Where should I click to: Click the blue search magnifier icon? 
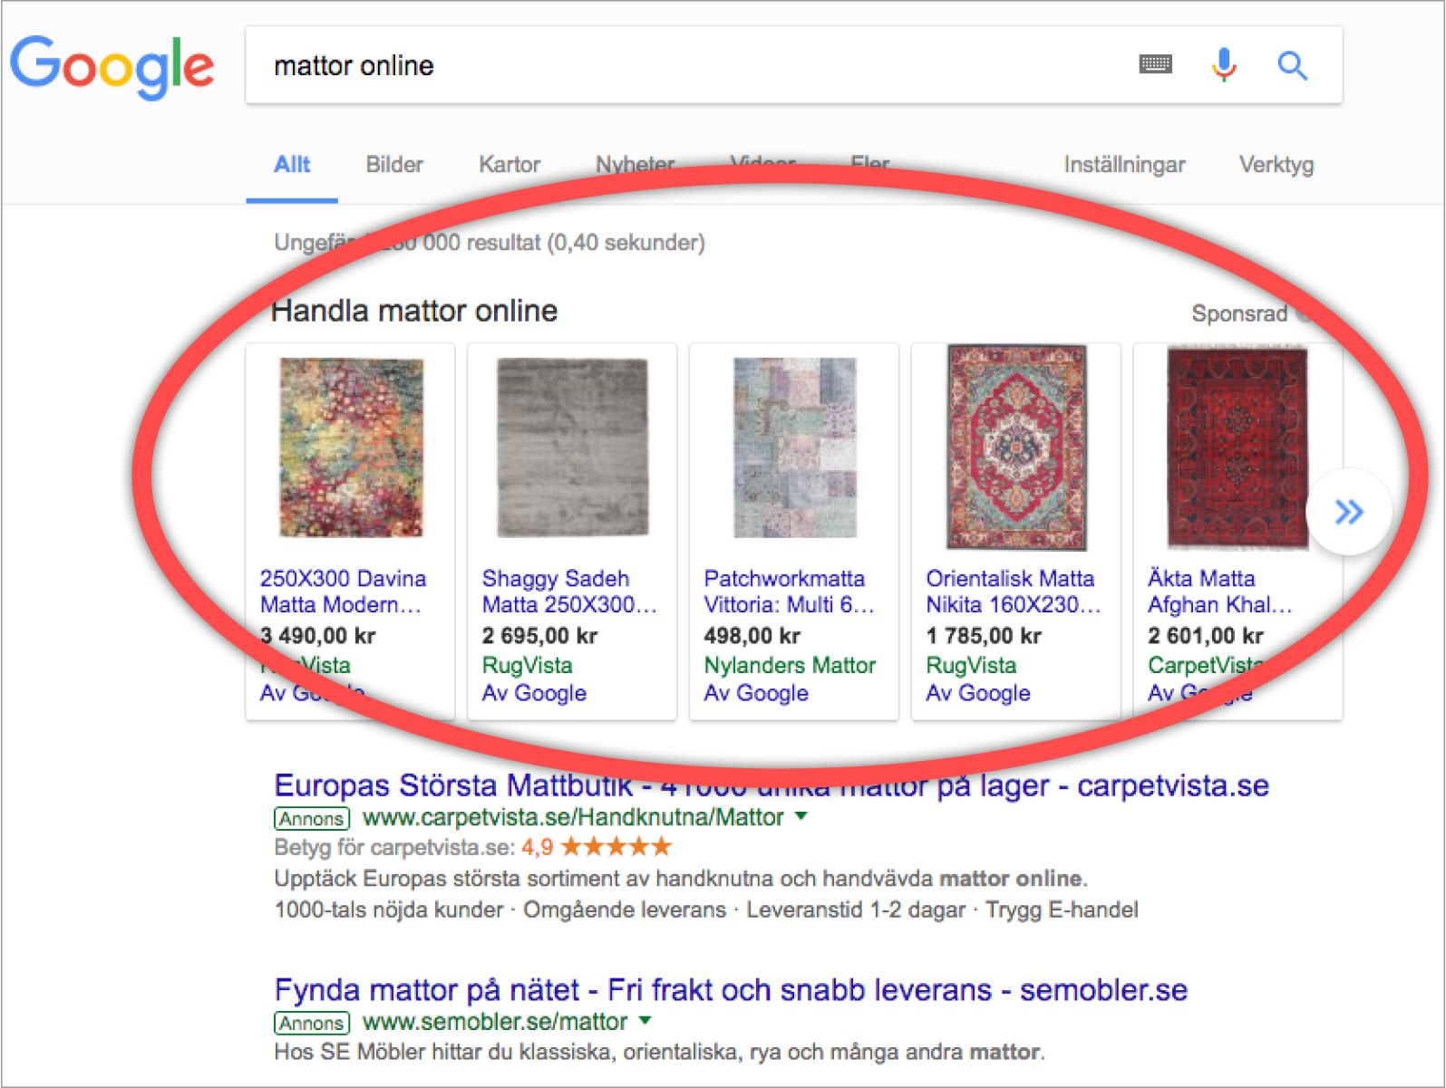click(1292, 65)
